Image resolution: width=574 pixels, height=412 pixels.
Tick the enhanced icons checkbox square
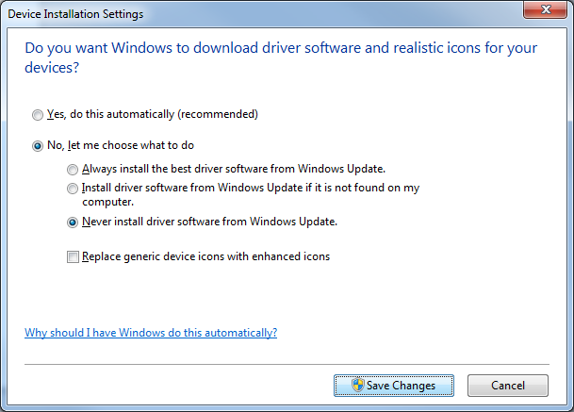point(73,256)
